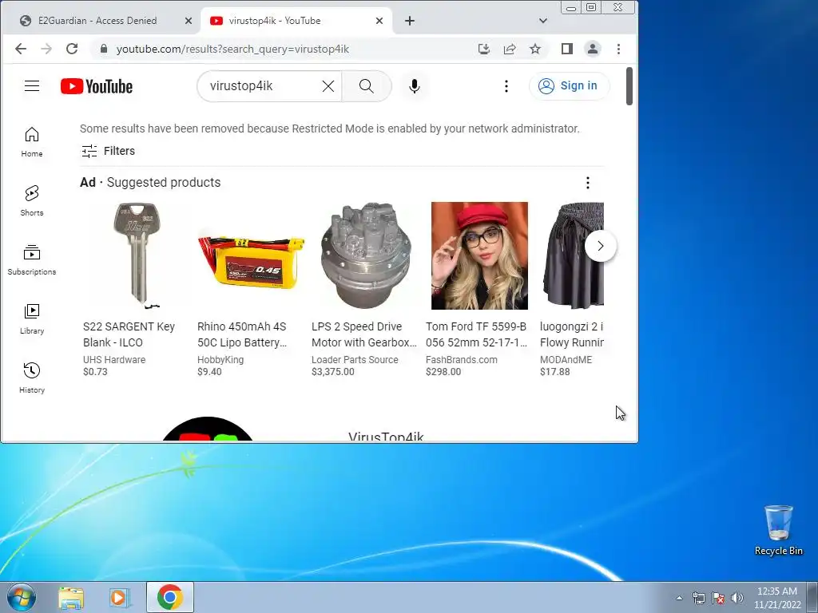Viewport: 818px width, 613px height.
Task: Open Shorts in the sidebar
Action: tap(32, 200)
